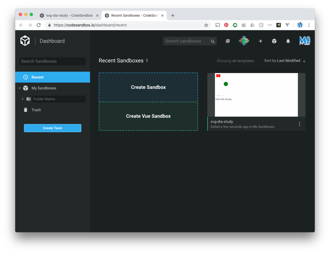The height and width of the screenshot is (254, 330).
Task: Reload the page
Action: click(39, 25)
